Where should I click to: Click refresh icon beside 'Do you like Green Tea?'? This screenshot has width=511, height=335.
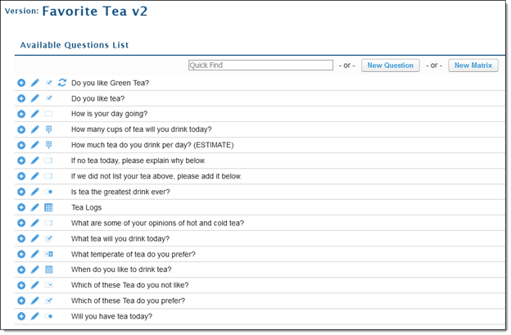[x=62, y=83]
